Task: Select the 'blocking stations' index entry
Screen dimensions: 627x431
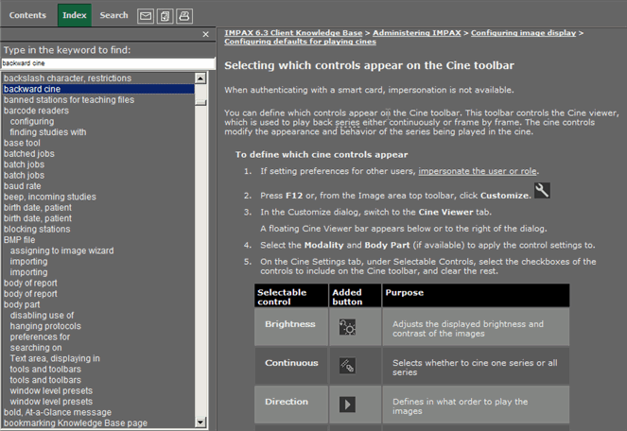Action: click(37, 229)
